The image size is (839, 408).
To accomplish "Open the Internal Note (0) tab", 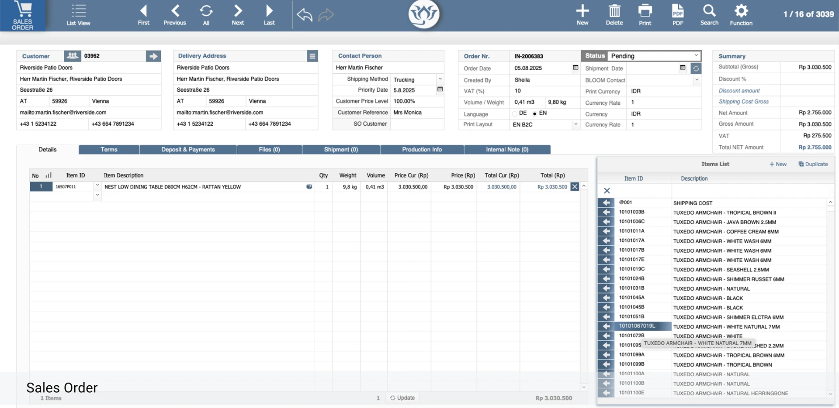I will click(x=507, y=150).
